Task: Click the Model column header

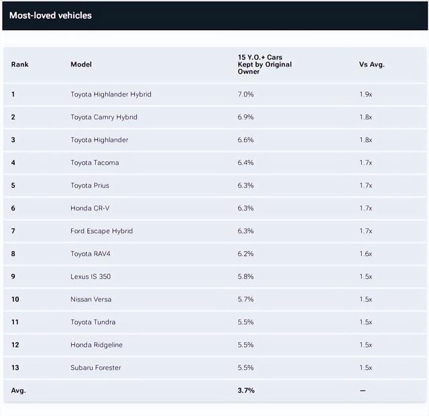Action: pos(81,64)
